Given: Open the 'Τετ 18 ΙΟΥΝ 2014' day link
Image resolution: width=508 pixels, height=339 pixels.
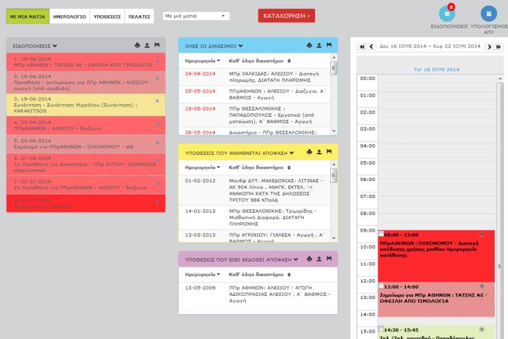Looking at the screenshot, I should pyautogui.click(x=436, y=69).
